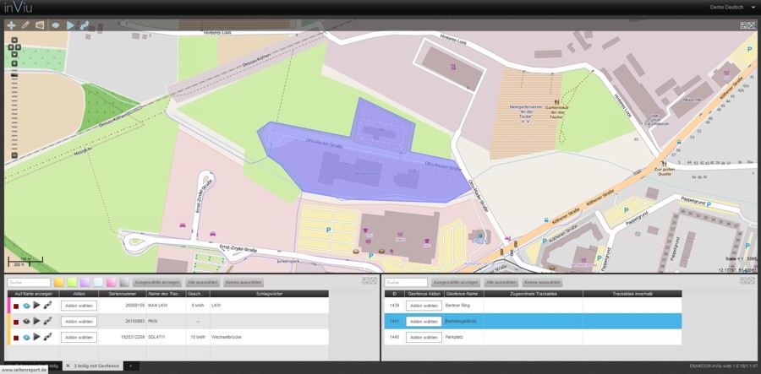The image size is (761, 374).
Task: Sort by Zugeordnete Trackables column header
Action: pyautogui.click(x=534, y=294)
